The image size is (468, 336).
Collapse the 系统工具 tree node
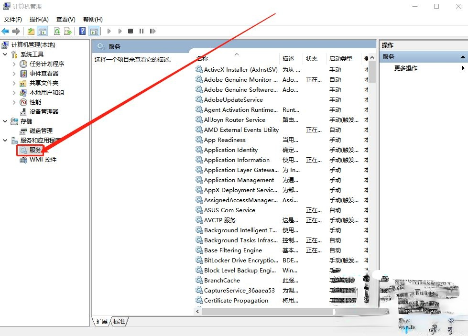[5, 54]
